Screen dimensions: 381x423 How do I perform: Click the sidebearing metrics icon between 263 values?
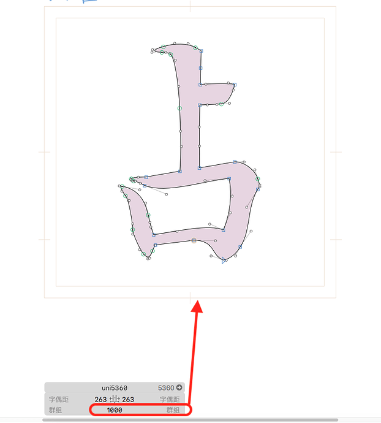point(115,399)
